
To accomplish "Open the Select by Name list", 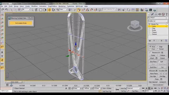I will click(x=37, y=10).
